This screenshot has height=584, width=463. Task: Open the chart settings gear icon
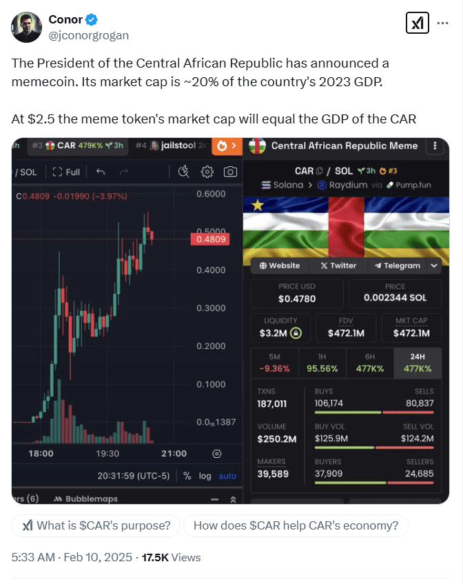pos(207,172)
